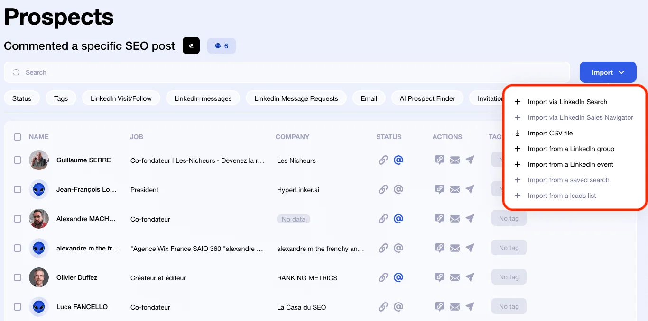
Task: Click the blue @ icon for Alexandre MACH row
Action: [x=398, y=219]
